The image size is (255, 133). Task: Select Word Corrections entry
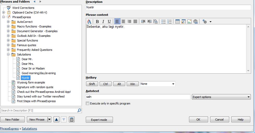(x=23, y=8)
